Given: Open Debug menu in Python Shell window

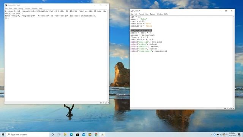Looking at the screenshot, I should click(21, 8).
